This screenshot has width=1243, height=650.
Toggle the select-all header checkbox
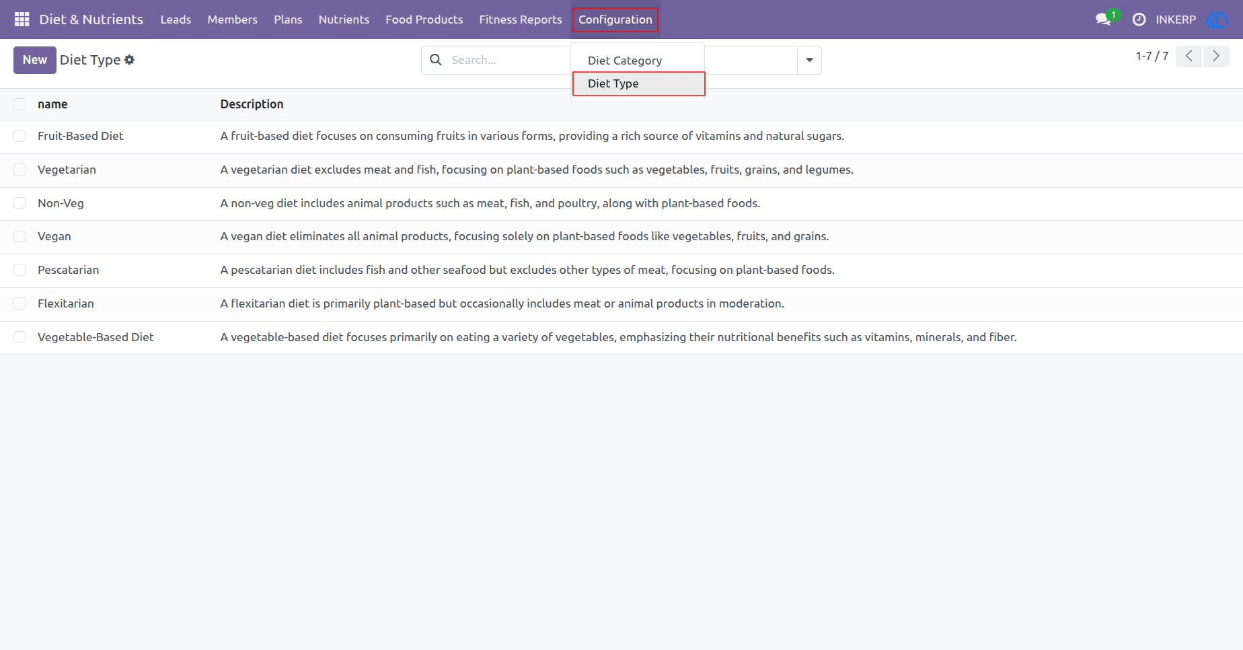click(x=20, y=104)
